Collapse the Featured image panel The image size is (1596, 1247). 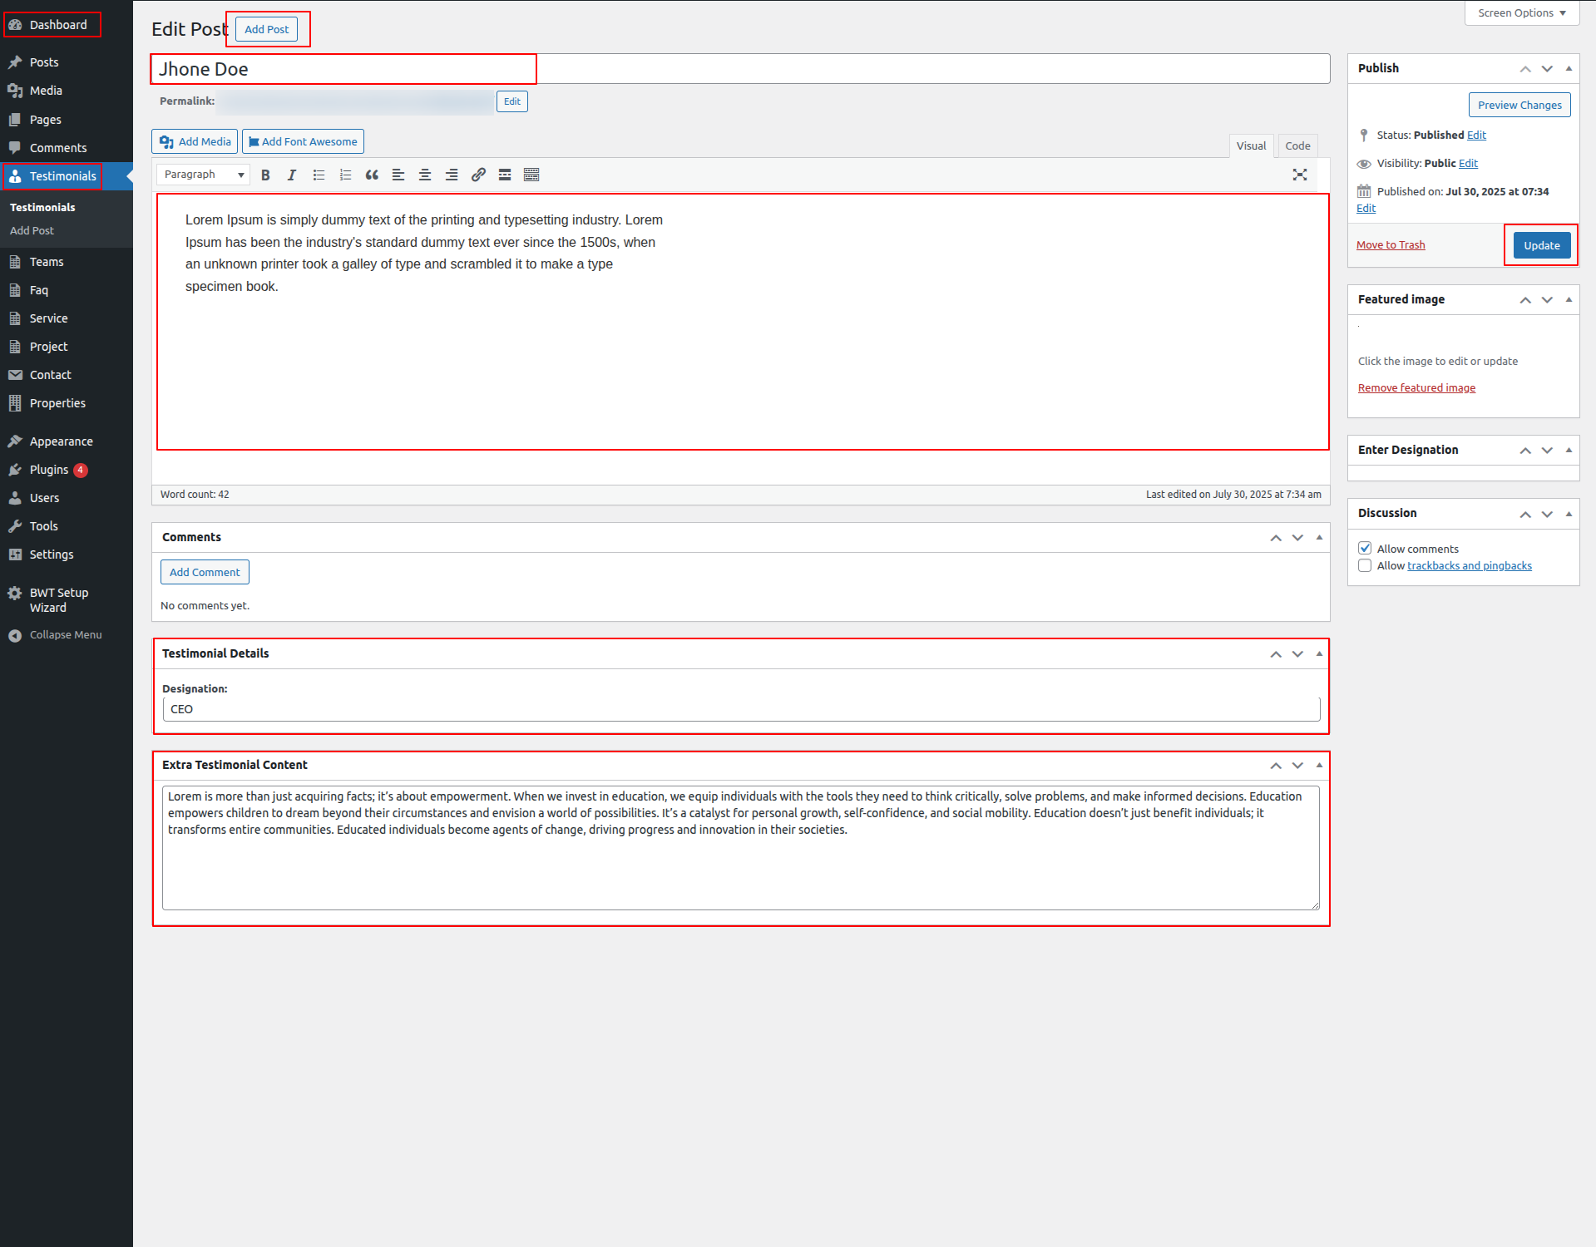tap(1569, 300)
